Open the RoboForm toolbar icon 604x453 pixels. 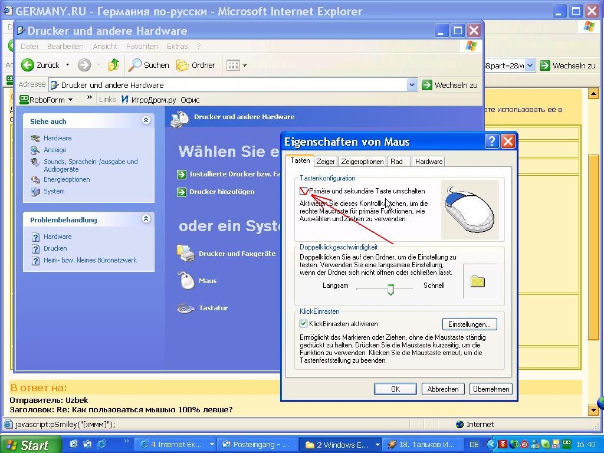click(24, 99)
